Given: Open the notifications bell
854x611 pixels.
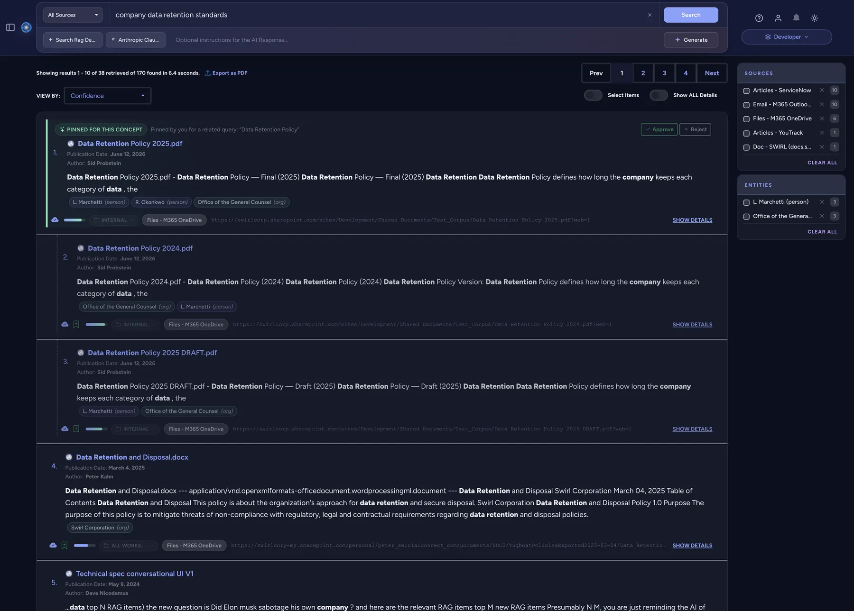Looking at the screenshot, I should click(796, 18).
